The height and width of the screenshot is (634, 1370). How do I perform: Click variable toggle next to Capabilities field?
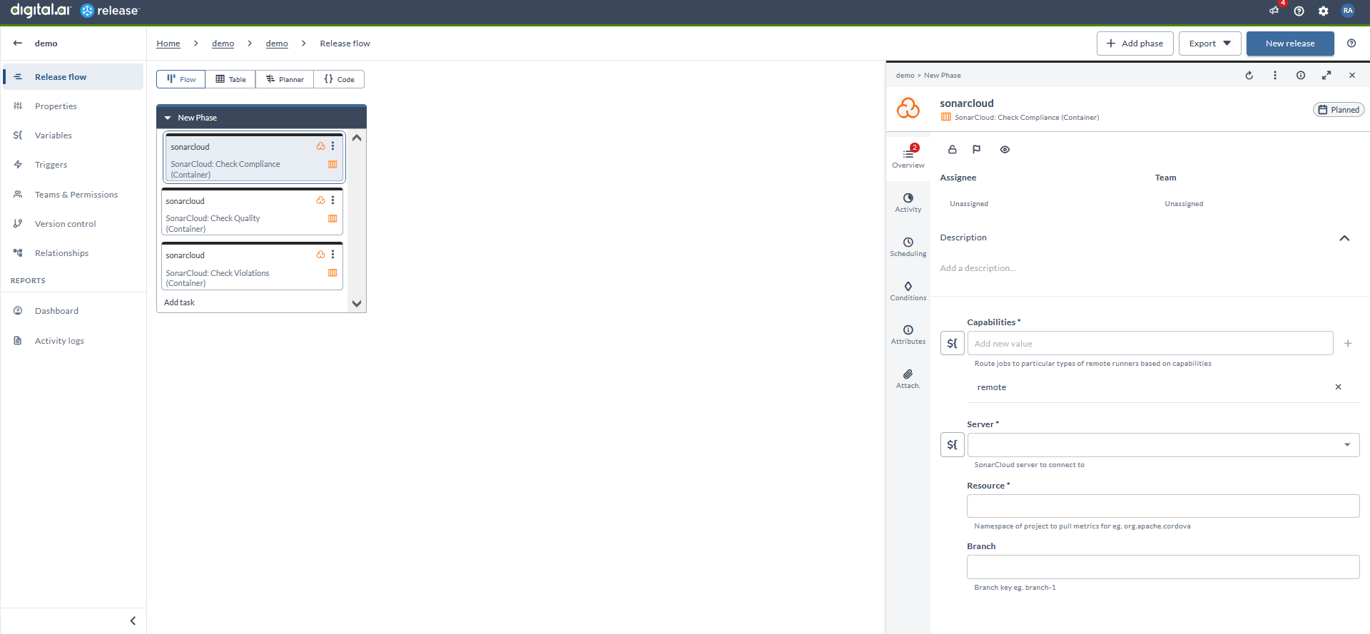[x=953, y=343]
